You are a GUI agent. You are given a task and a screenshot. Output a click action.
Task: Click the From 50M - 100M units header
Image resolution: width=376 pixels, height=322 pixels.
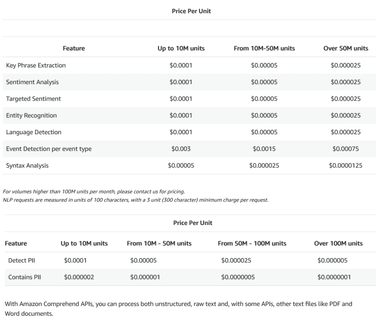point(252,243)
